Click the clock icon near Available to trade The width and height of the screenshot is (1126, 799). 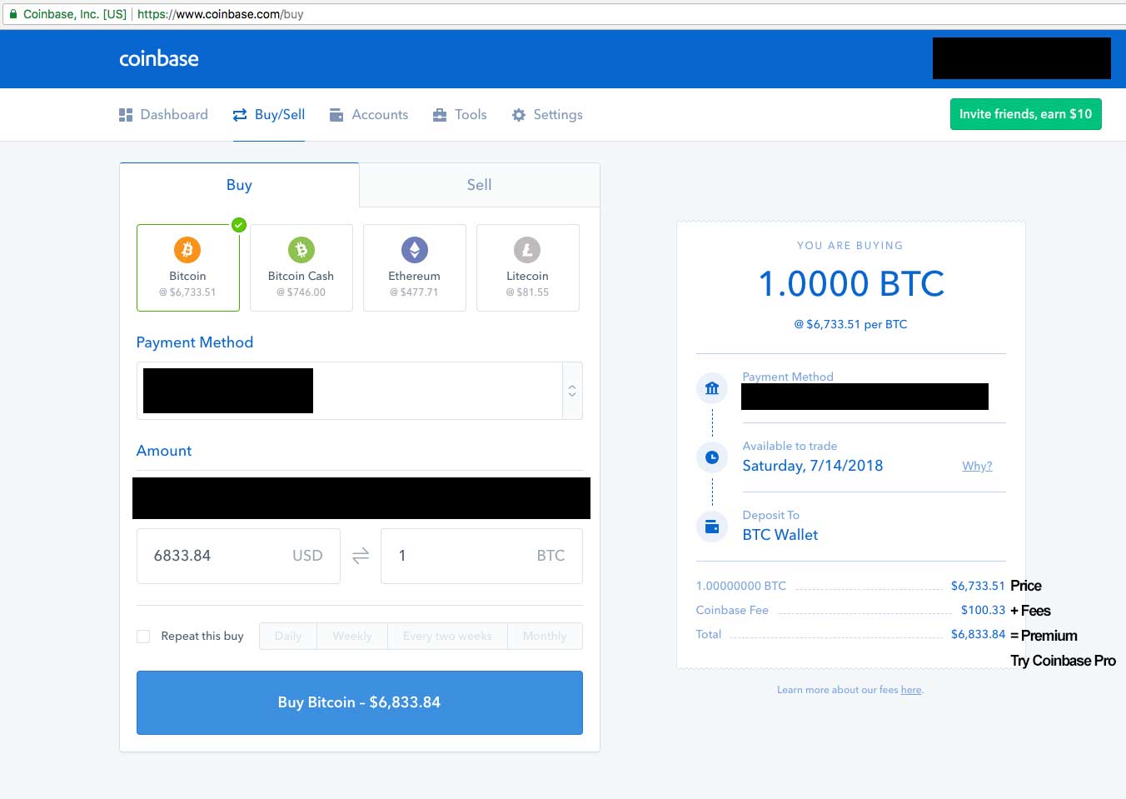click(712, 457)
